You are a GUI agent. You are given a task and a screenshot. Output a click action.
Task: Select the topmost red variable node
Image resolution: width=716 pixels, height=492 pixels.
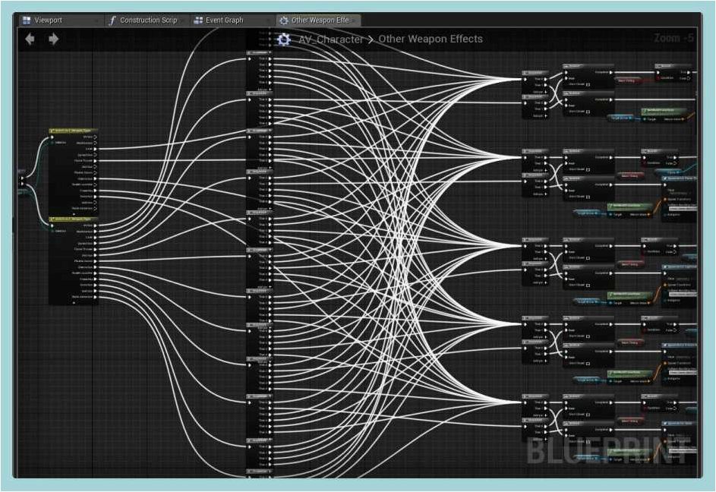tap(629, 80)
